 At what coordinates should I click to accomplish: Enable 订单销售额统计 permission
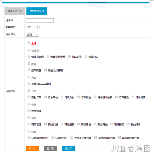pos(29,137)
